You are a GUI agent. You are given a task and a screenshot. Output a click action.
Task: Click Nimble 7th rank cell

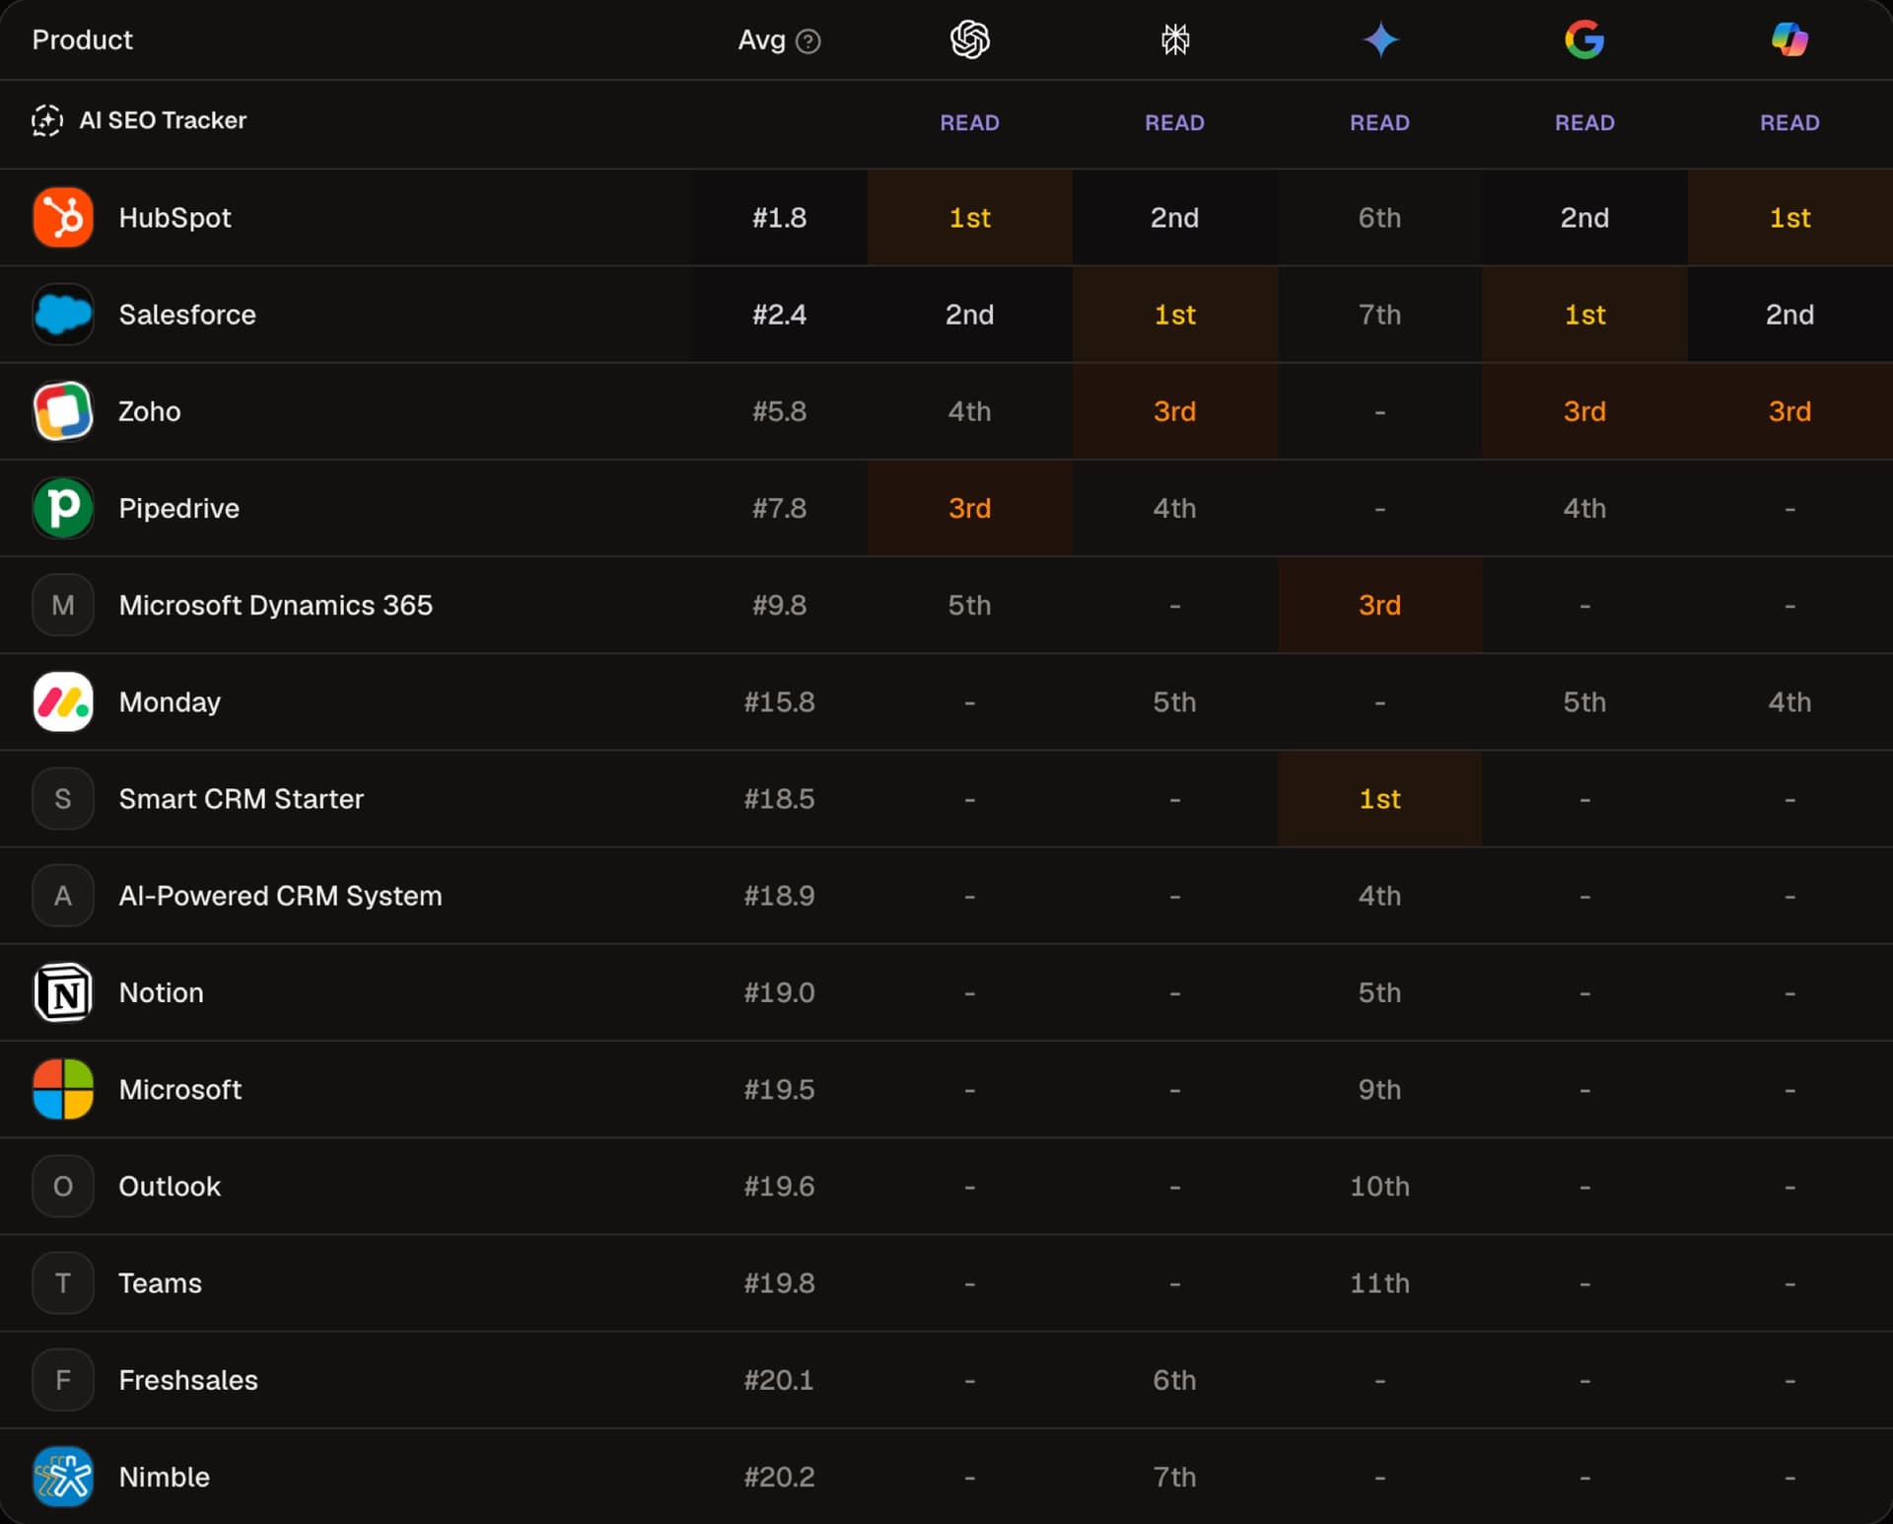[x=1174, y=1476]
